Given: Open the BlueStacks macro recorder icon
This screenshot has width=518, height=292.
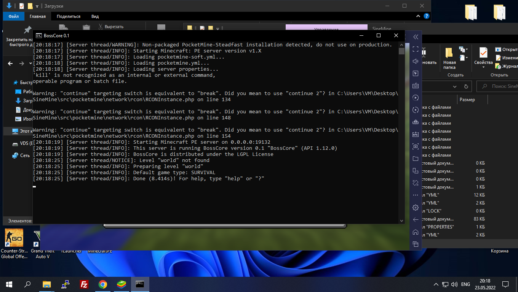Looking at the screenshot, I should click(416, 98).
